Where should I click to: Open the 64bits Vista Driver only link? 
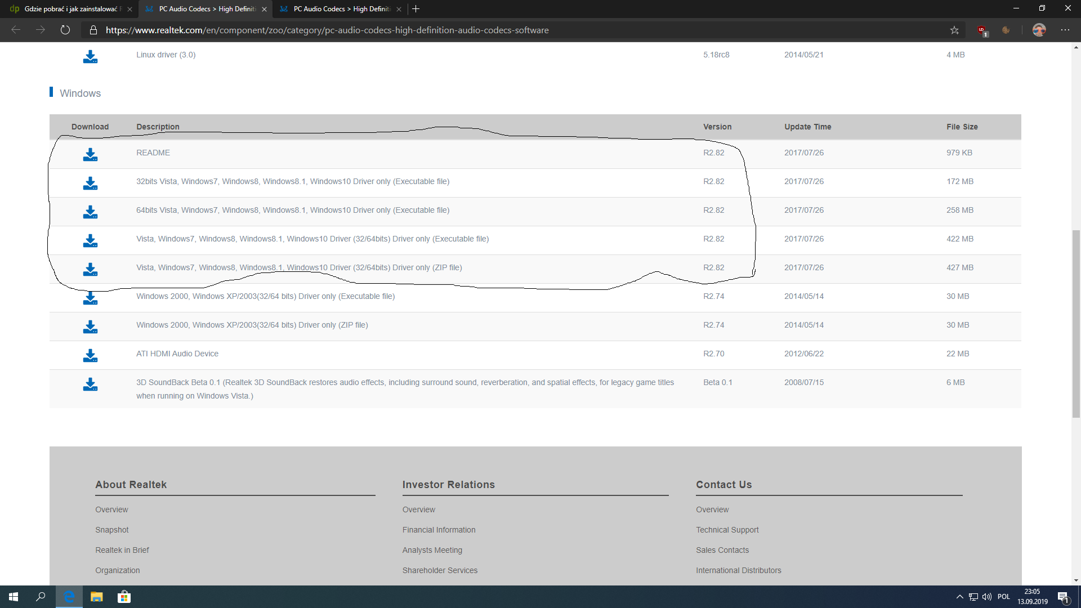[x=293, y=210]
